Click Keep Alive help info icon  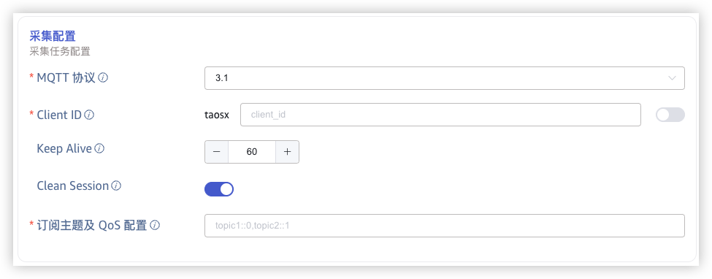[99, 148]
